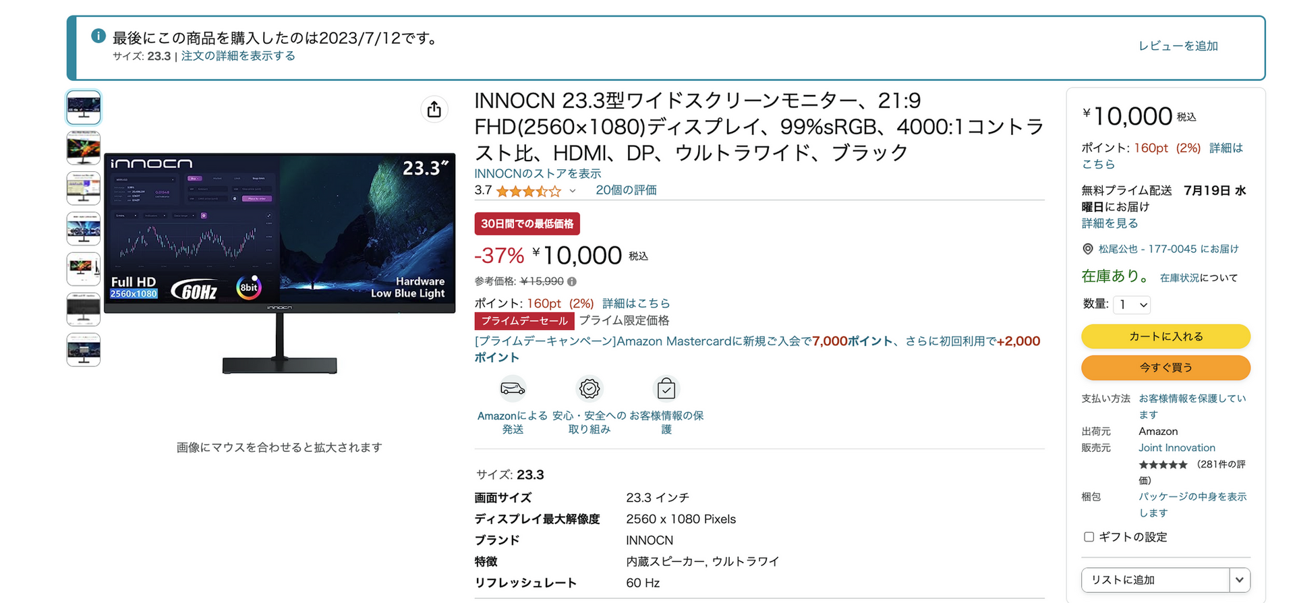
Task: Click the main monitor product image
Action: 279,263
